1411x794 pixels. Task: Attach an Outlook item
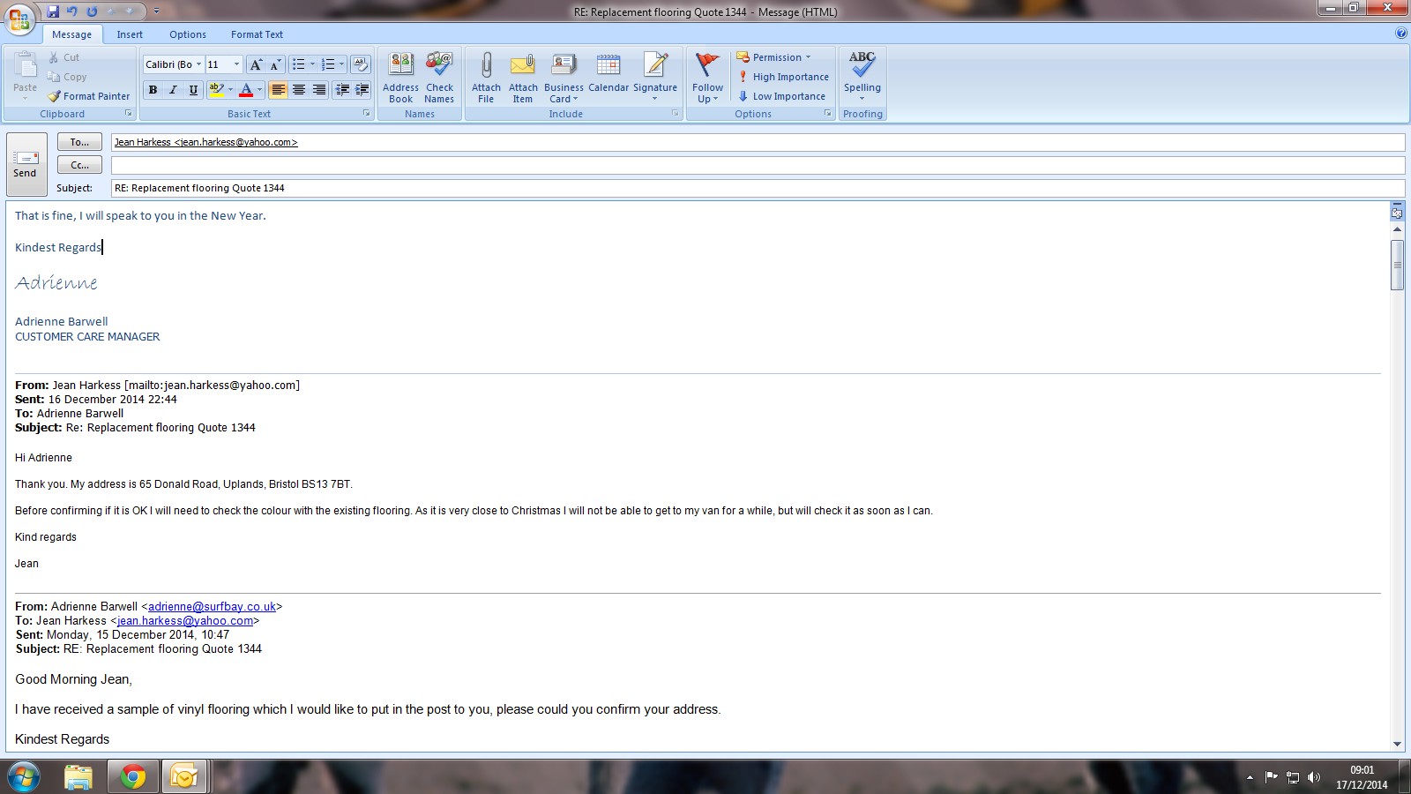pos(523,79)
